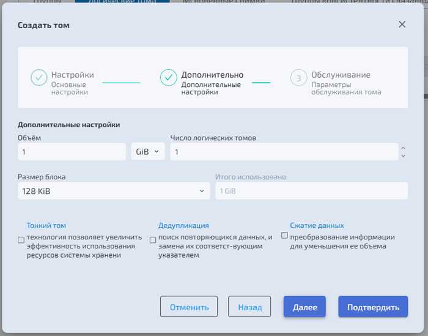Click the Назад button

pyautogui.click(x=249, y=307)
